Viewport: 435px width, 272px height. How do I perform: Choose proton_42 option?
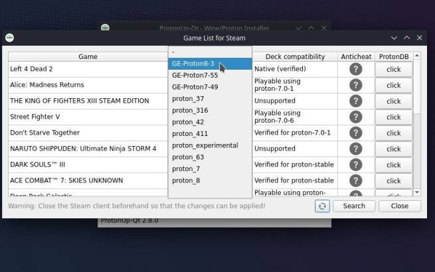point(210,122)
